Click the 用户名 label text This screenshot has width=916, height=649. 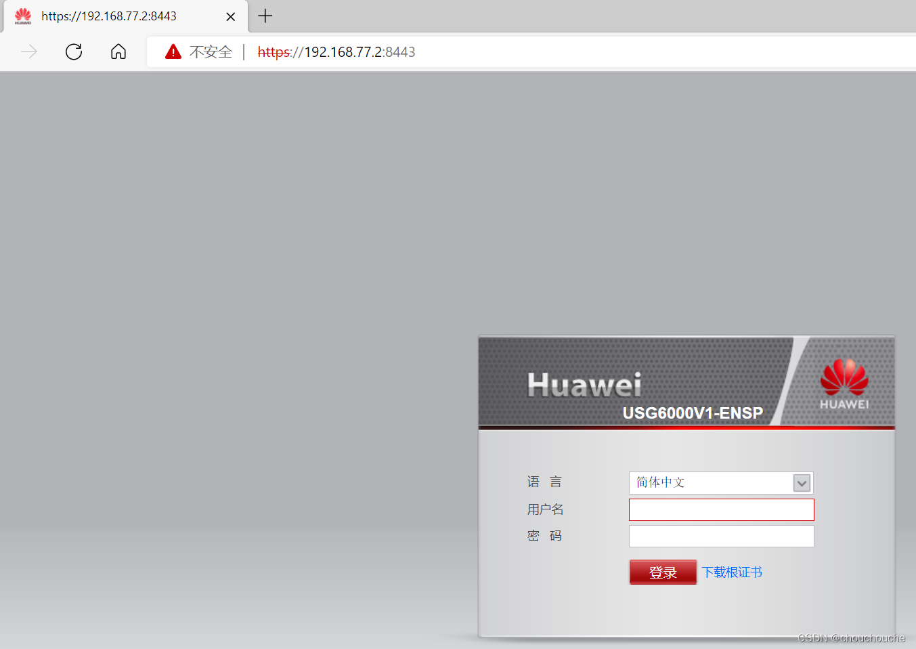545,509
